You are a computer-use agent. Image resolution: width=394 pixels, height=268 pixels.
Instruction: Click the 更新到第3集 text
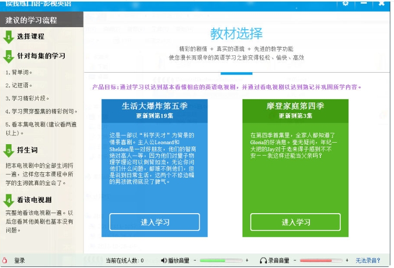pyautogui.click(x=296, y=115)
